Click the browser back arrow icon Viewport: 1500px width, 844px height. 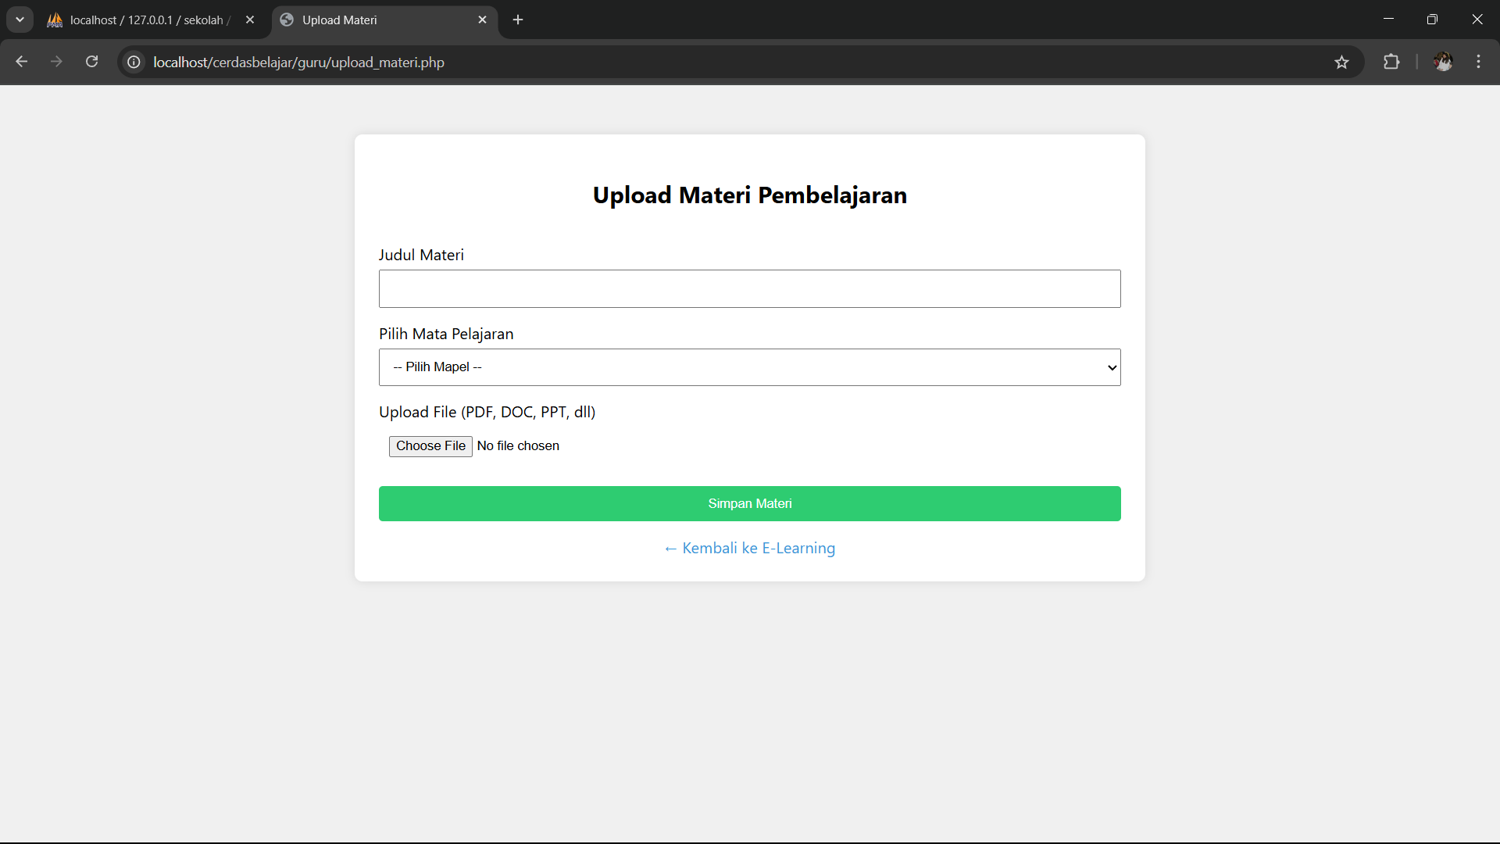pos(22,62)
